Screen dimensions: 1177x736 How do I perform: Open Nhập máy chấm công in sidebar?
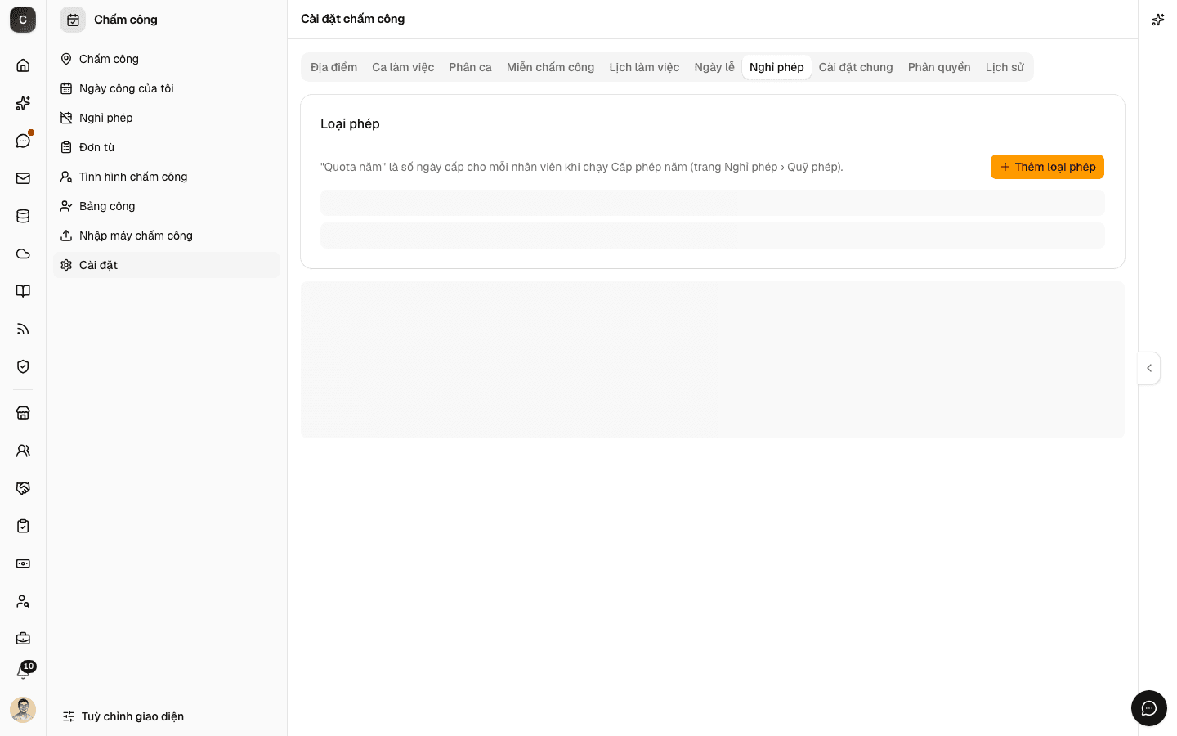point(167,236)
